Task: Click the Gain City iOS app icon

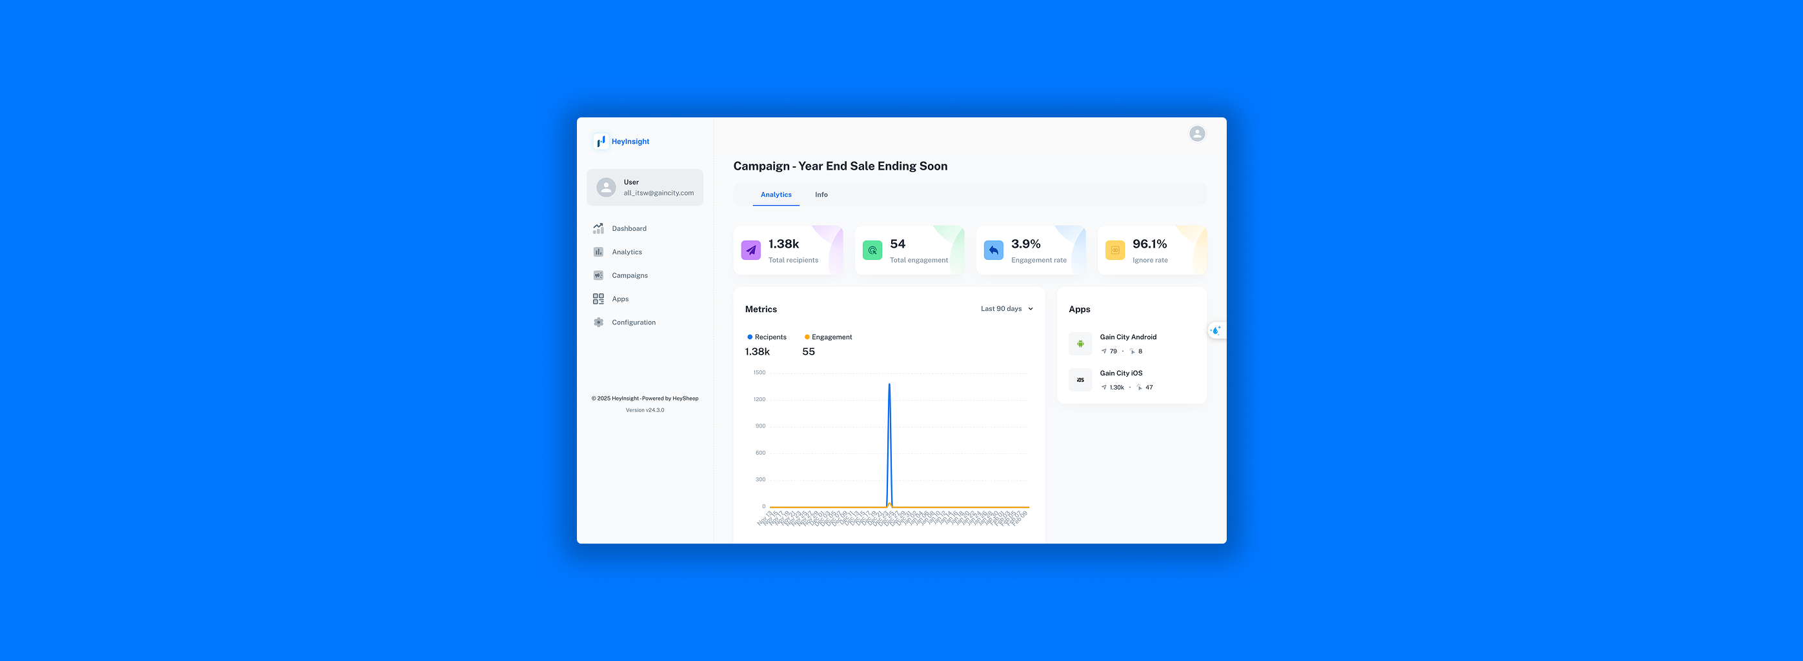Action: (x=1080, y=380)
